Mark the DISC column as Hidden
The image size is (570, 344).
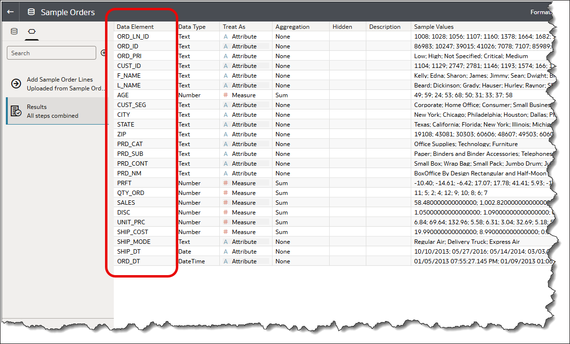click(347, 212)
